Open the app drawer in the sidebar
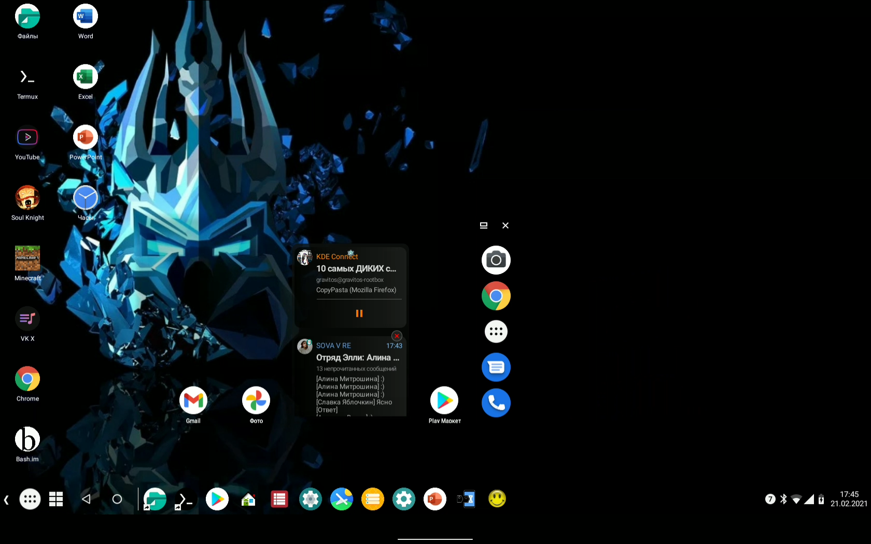Screen dimensions: 871x544 coord(496,331)
